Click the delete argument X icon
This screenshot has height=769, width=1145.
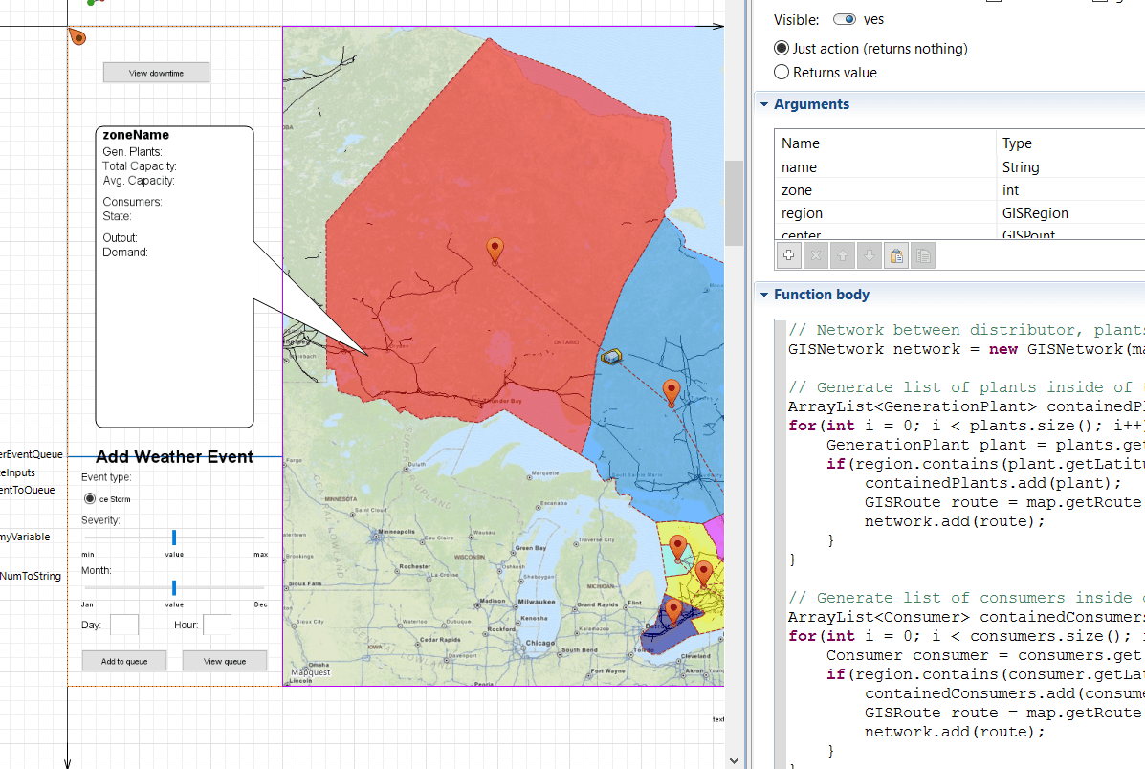[x=816, y=255]
